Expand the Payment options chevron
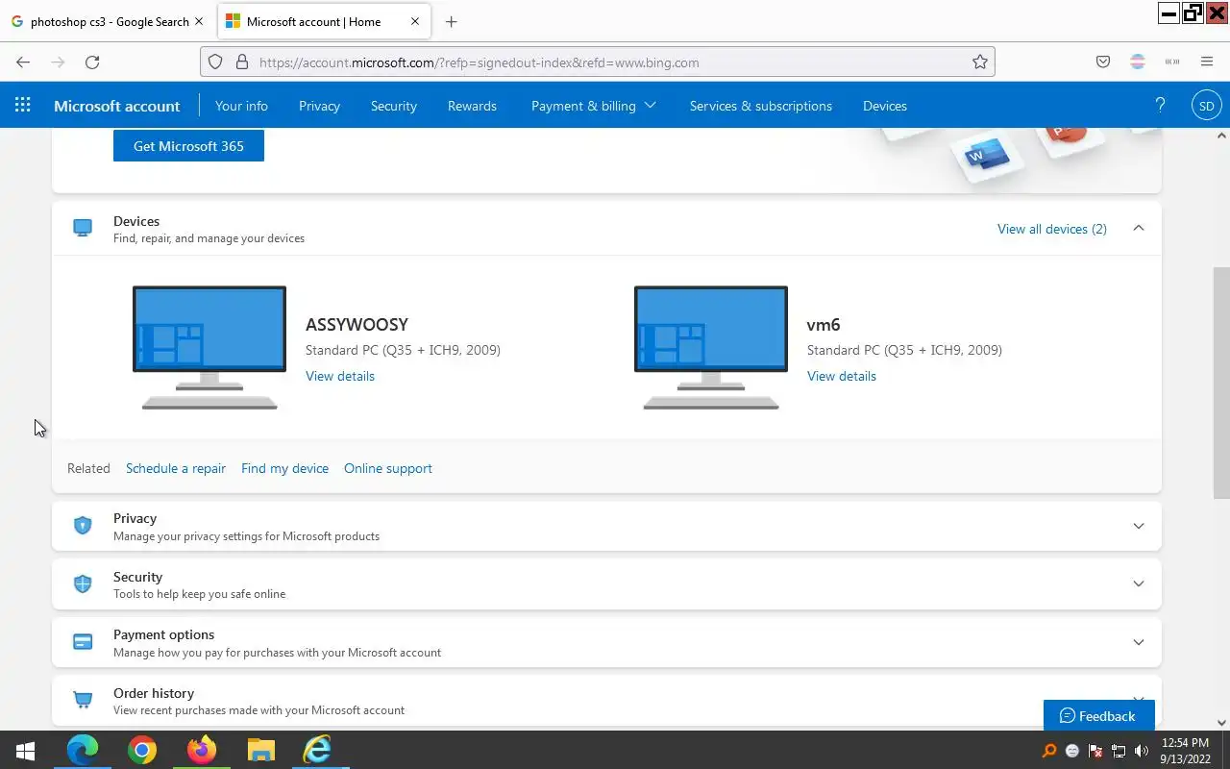1230x769 pixels. pos(1139,642)
